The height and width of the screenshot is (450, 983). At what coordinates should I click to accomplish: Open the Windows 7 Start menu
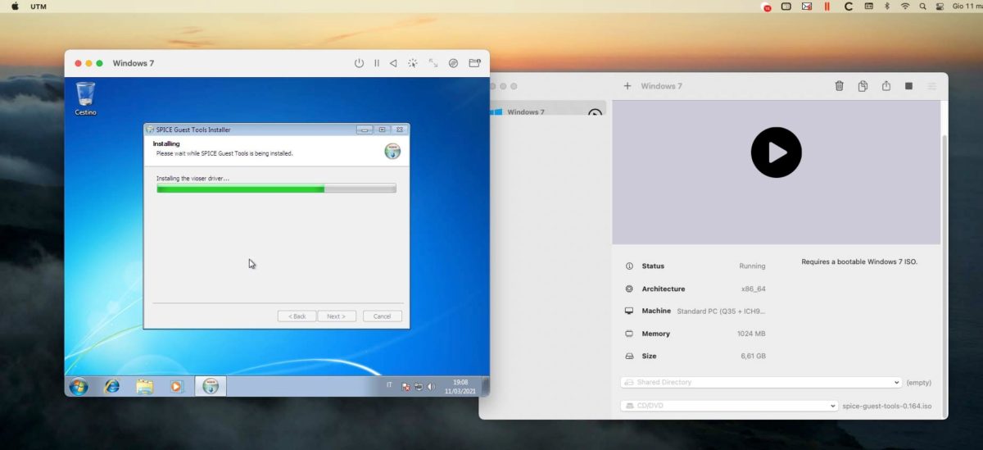point(79,386)
